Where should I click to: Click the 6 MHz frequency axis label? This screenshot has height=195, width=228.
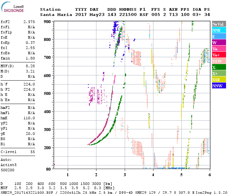tap(209, 175)
